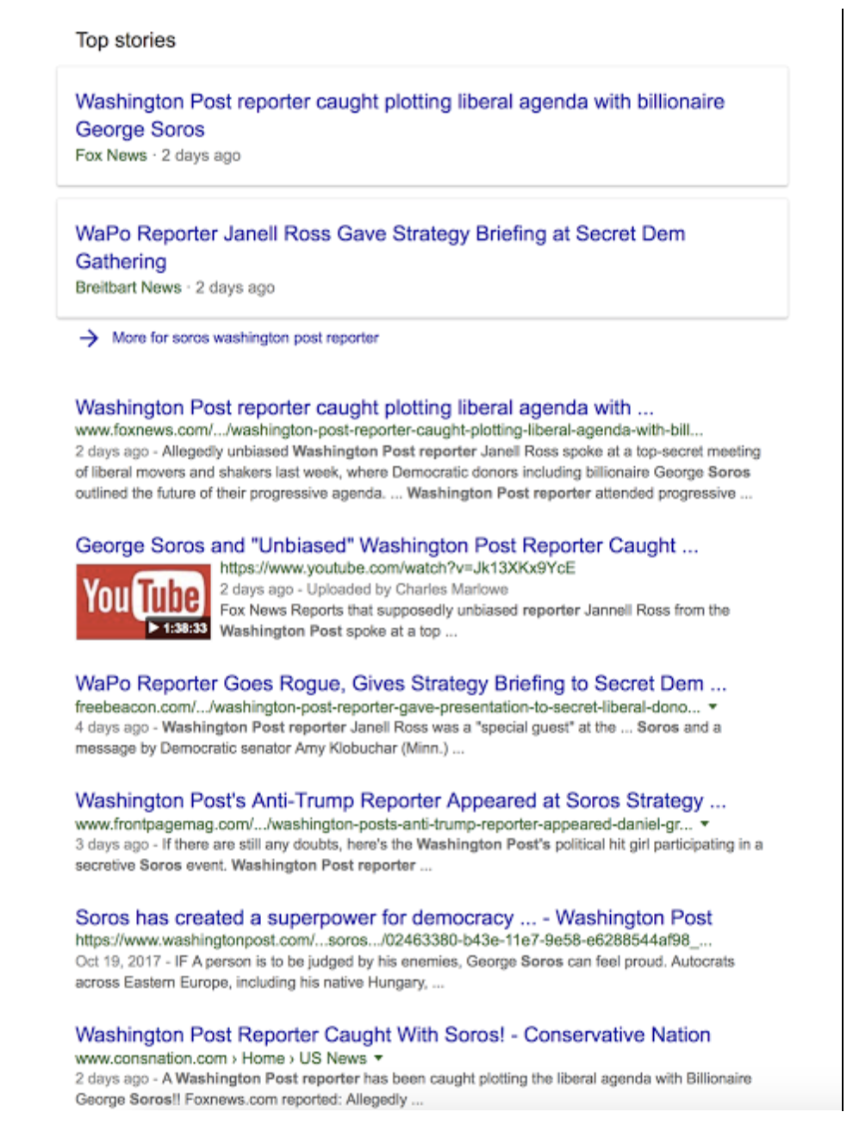
Task: Open Conservative Nation result title
Action: (x=393, y=1034)
